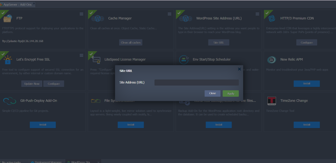Click the WordPress Backup/Restore add-on icon

pos(184,102)
